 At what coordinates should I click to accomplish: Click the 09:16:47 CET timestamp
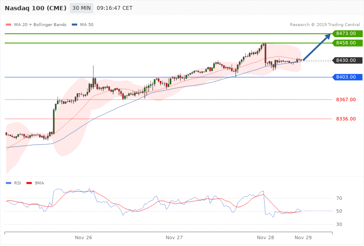pos(115,8)
